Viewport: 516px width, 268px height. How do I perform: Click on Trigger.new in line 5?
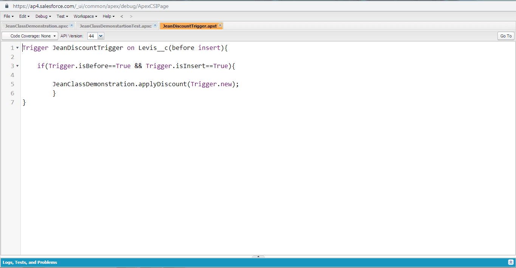211,84
